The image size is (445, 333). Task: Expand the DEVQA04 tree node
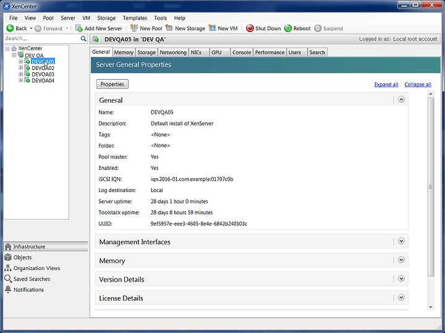(x=20, y=80)
